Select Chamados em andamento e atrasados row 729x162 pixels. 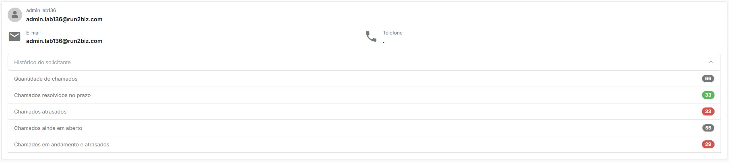tap(364, 144)
